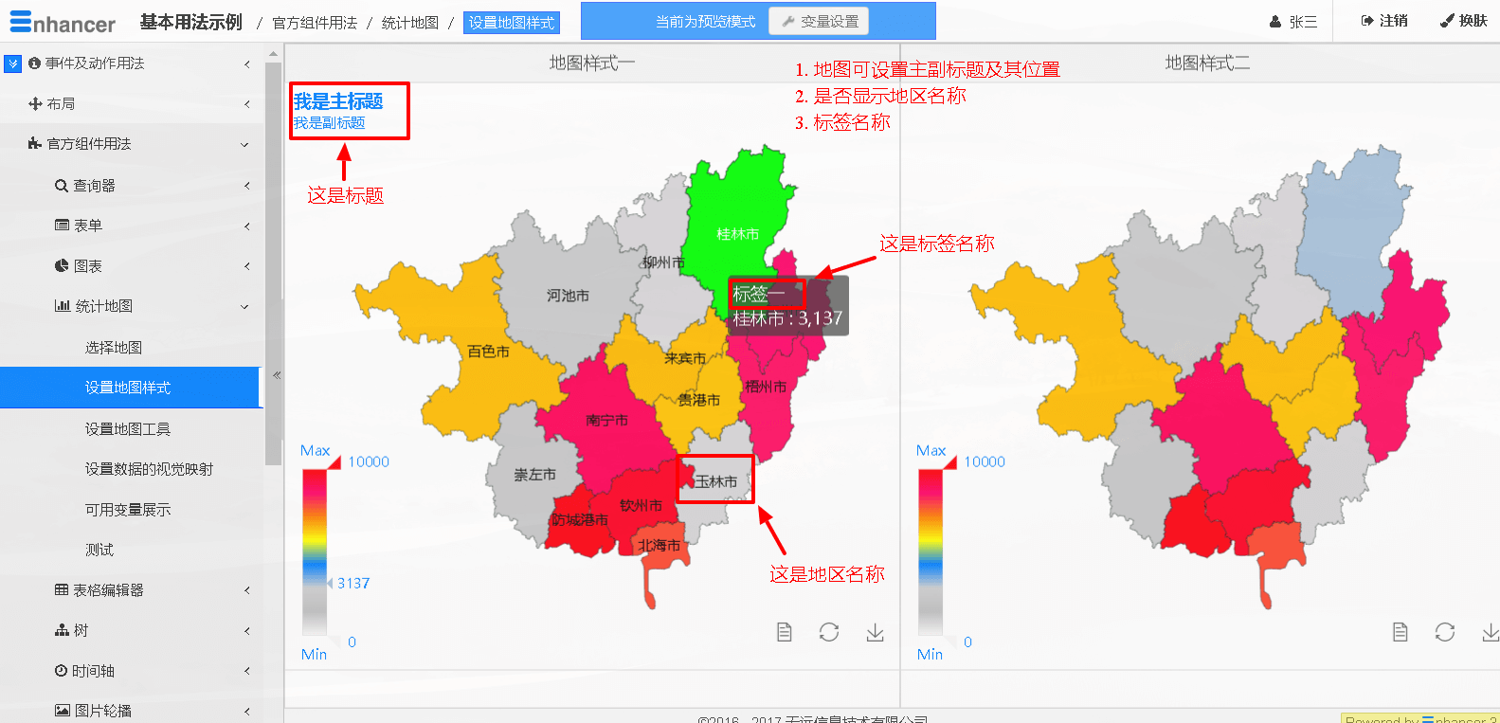Click the Max handle of first map's color scale
This screenshot has width=1500, height=723.
click(x=333, y=462)
